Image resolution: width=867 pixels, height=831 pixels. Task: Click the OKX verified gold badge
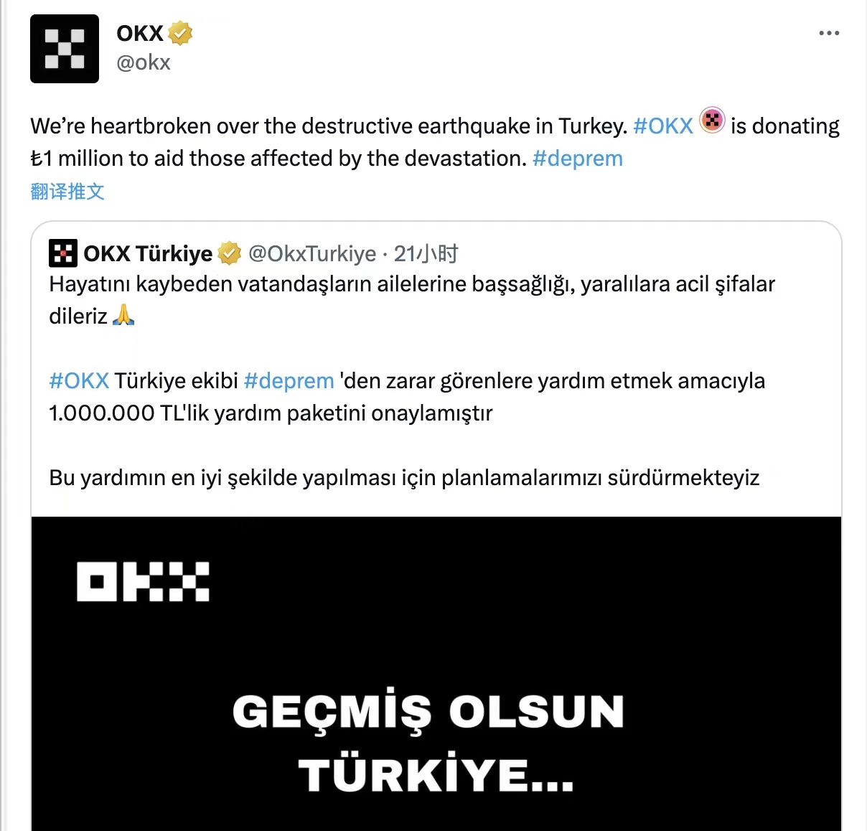click(x=180, y=33)
